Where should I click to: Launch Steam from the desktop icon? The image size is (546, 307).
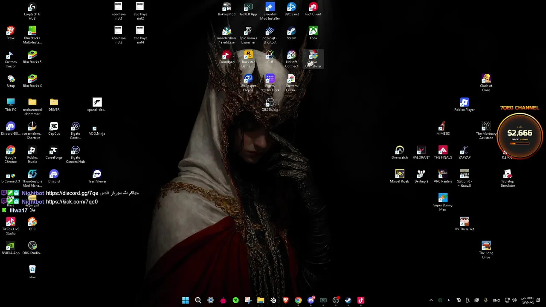[x=291, y=33]
